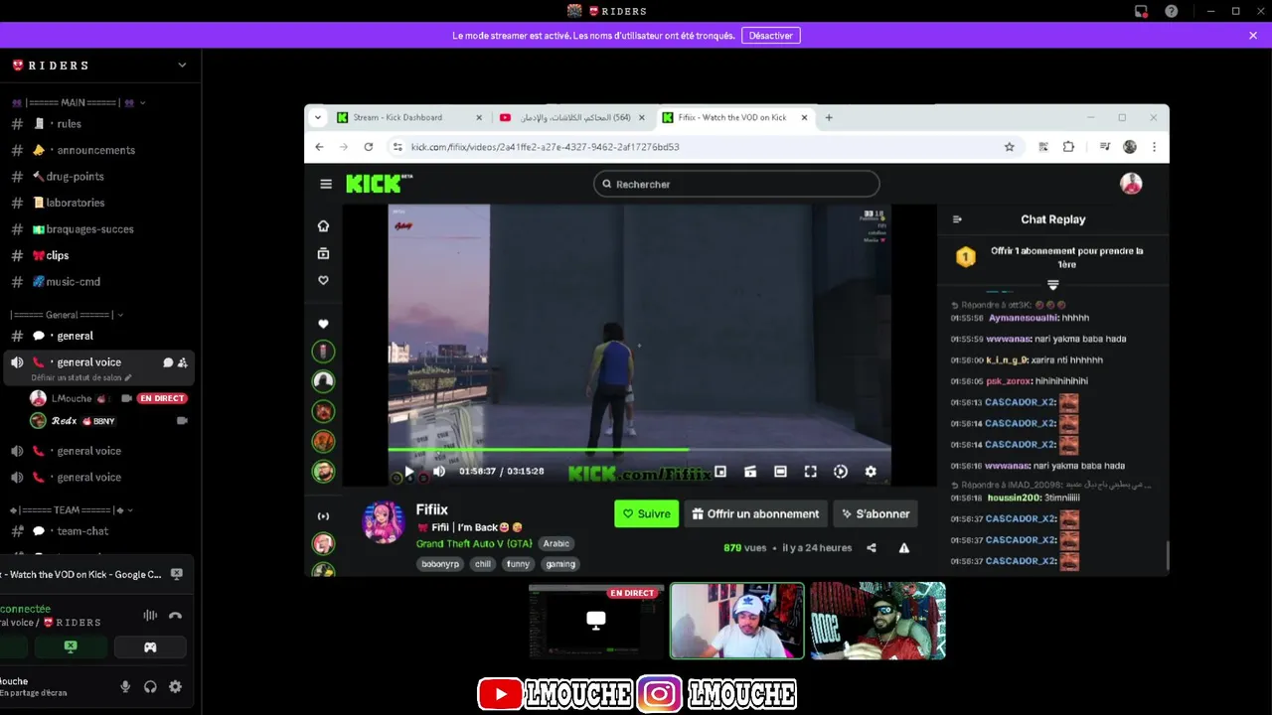Open Discord noise suppression icon
Screen dimensions: 1272x715
(x=150, y=615)
